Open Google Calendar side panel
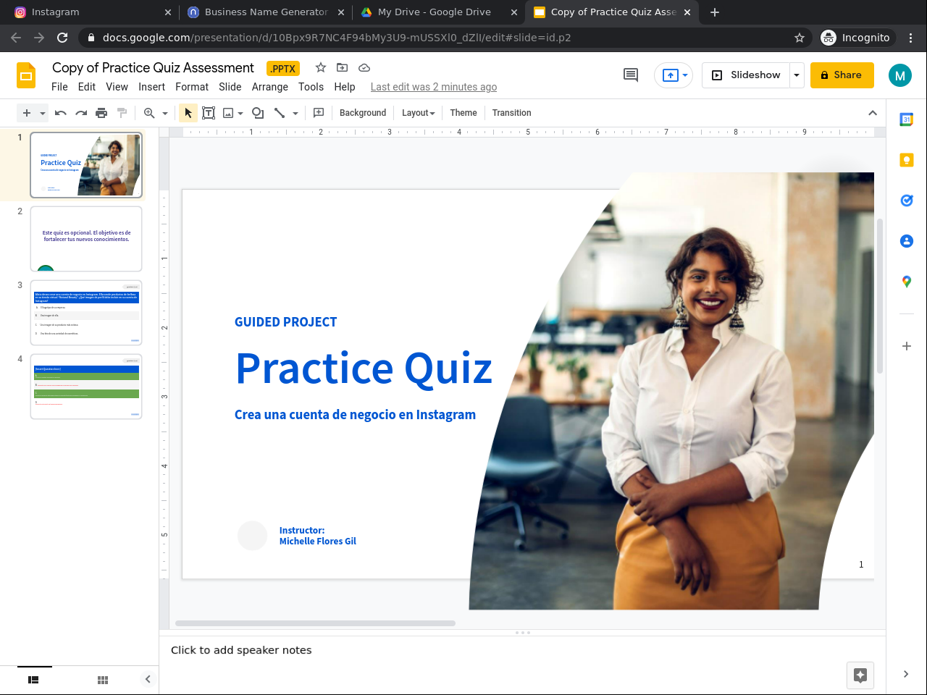 pos(907,119)
